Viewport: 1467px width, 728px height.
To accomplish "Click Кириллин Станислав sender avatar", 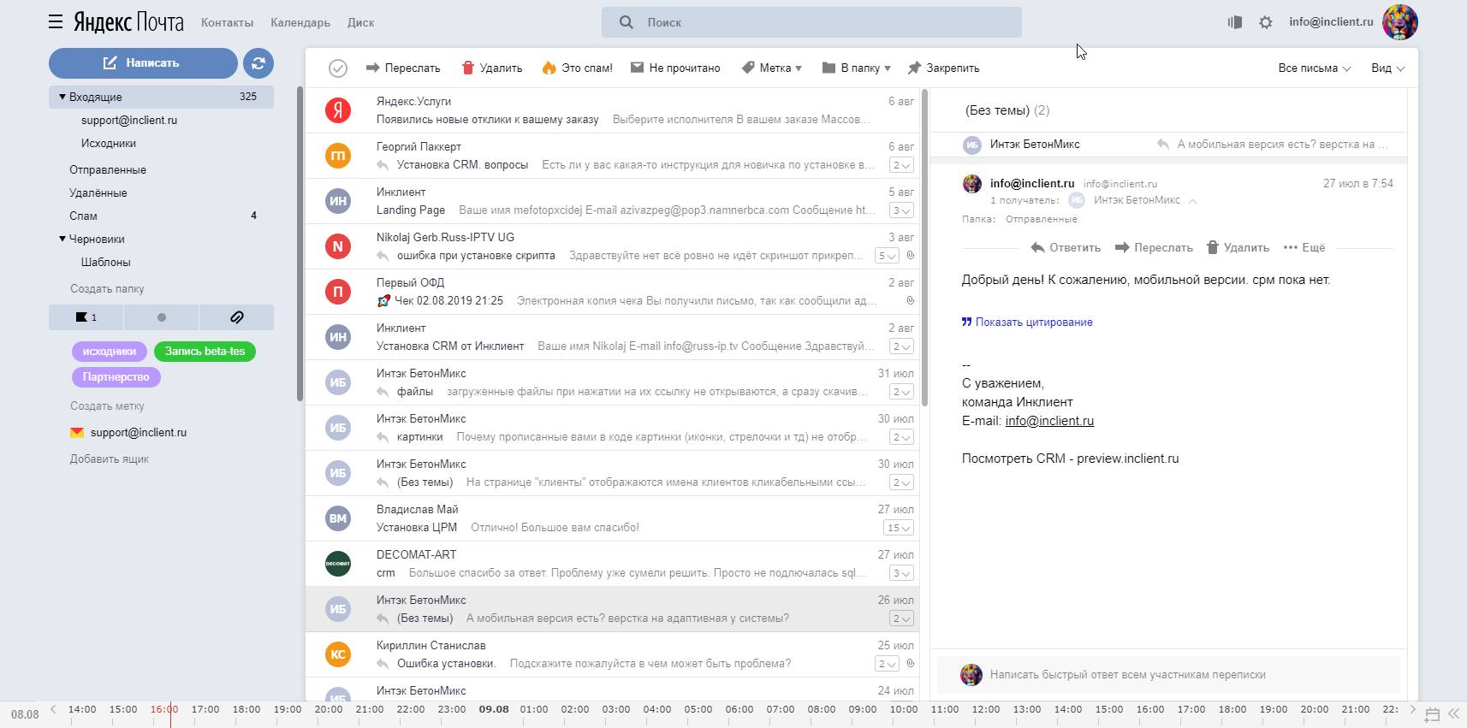I will pyautogui.click(x=338, y=654).
